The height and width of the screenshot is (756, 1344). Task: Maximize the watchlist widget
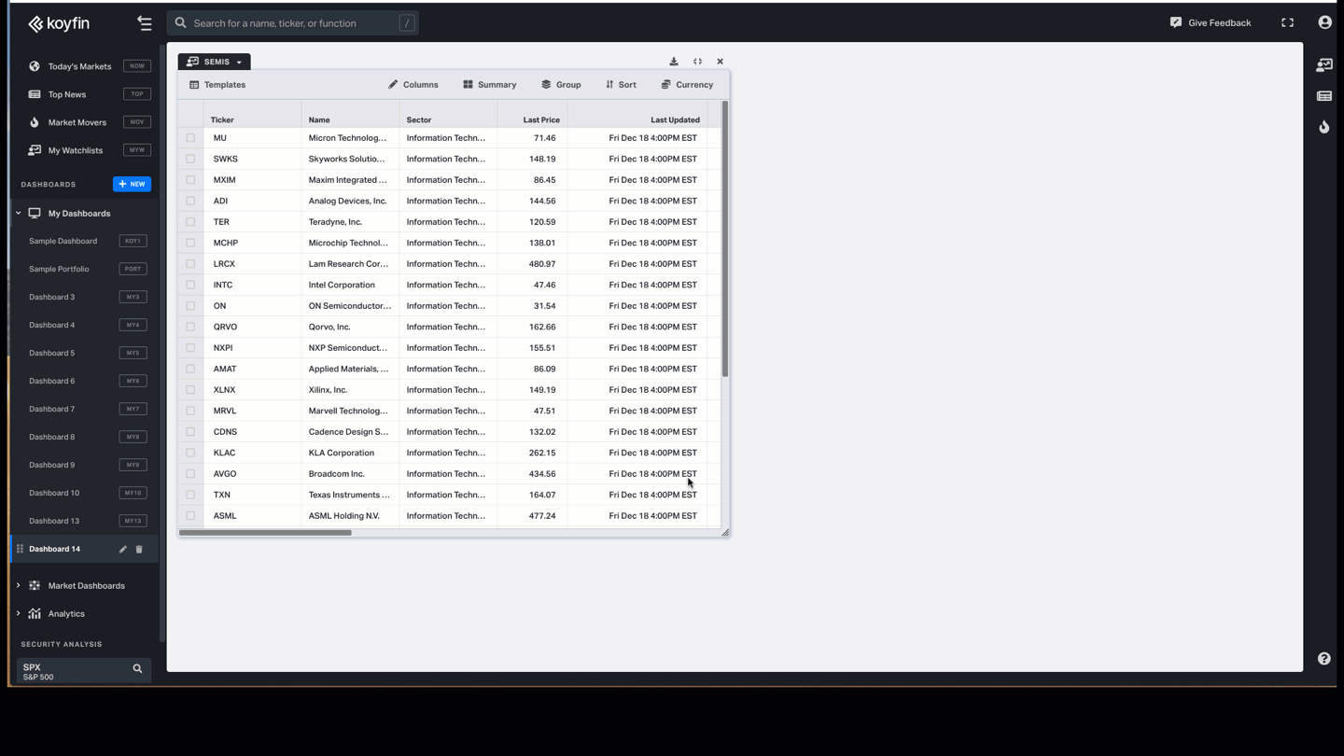(697, 62)
